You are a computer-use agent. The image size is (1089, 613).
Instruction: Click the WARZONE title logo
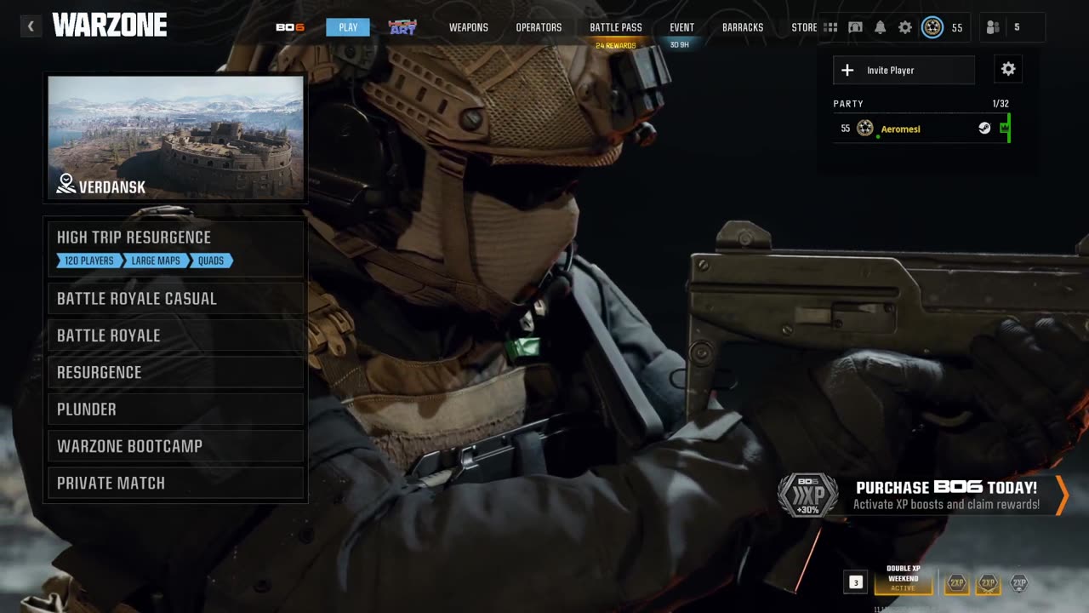click(x=110, y=26)
